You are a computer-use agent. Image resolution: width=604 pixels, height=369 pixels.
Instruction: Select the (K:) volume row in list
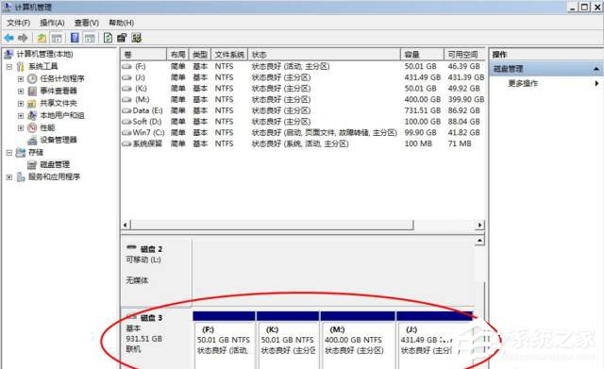click(x=303, y=89)
